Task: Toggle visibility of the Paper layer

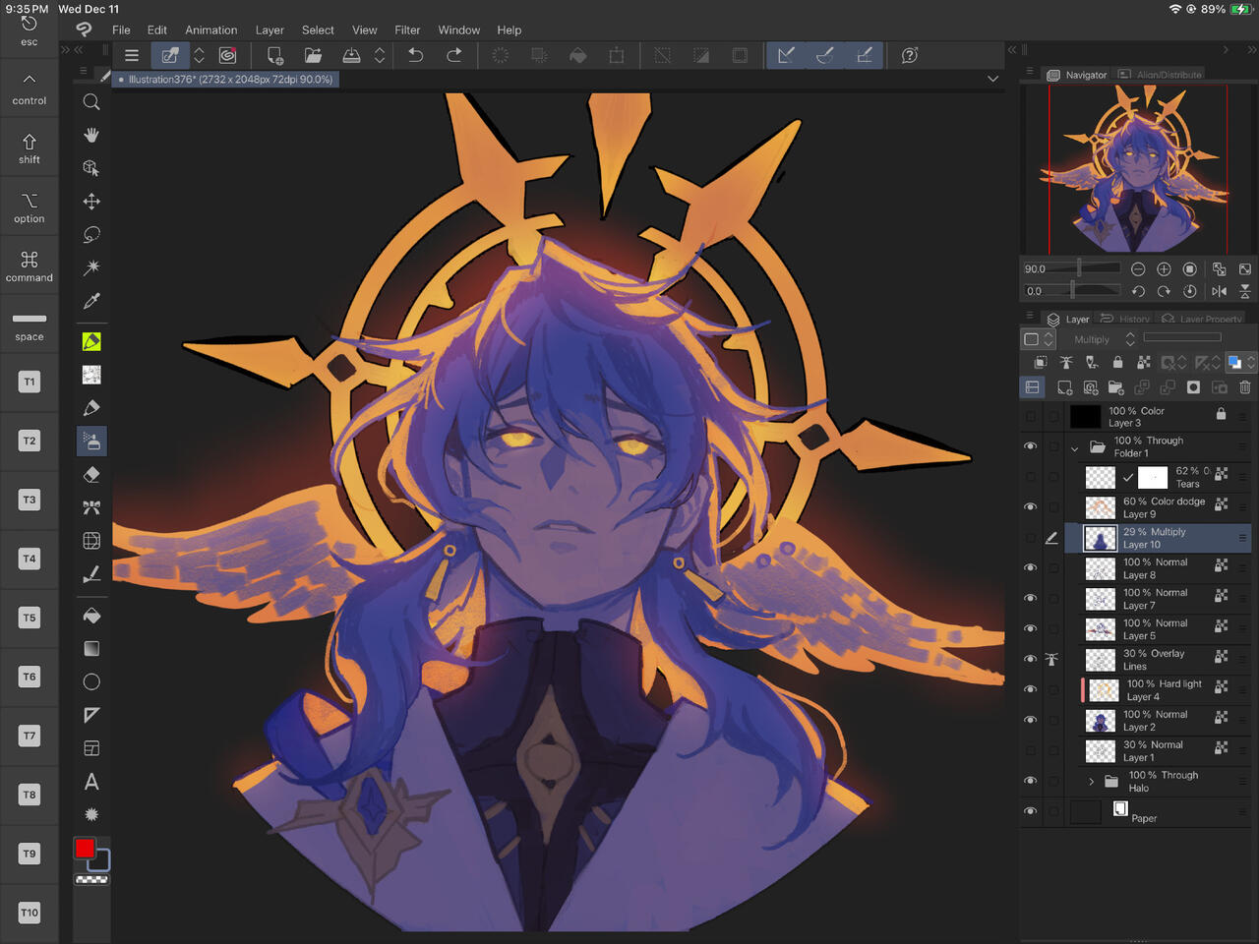Action: point(1030,811)
